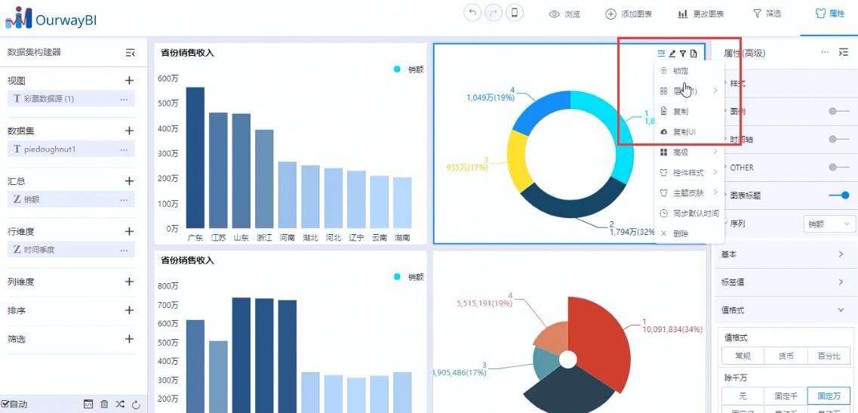Select 常规 value format
This screenshot has height=413, width=858.
tap(743, 356)
